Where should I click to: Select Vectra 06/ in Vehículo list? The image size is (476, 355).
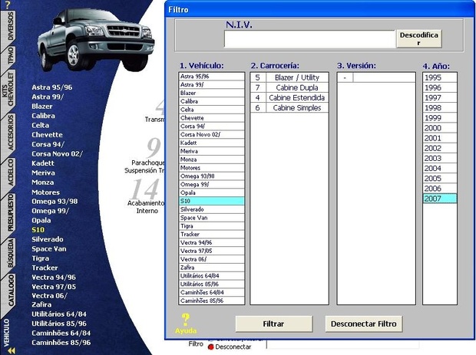(x=212, y=259)
